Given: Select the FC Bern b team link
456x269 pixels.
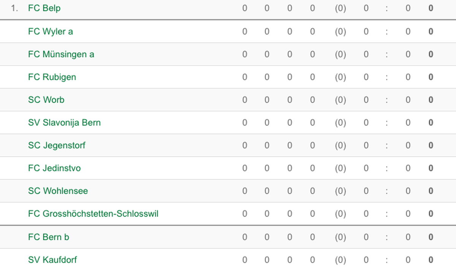Looking at the screenshot, I should [49, 237].
